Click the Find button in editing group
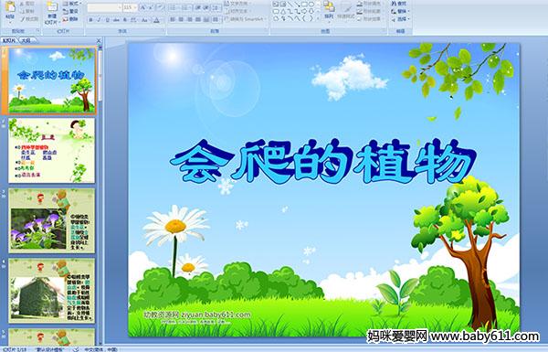 point(399,4)
